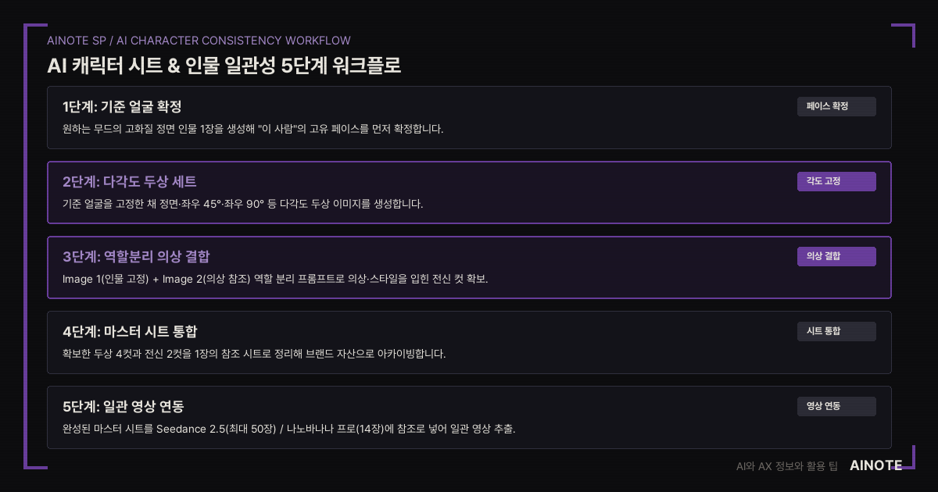Click the AINOTE SP workflow header label

[199, 41]
